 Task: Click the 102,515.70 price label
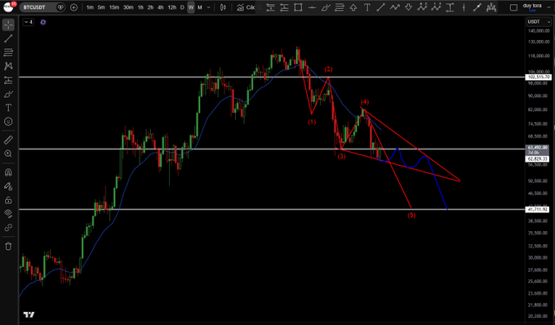click(x=539, y=77)
